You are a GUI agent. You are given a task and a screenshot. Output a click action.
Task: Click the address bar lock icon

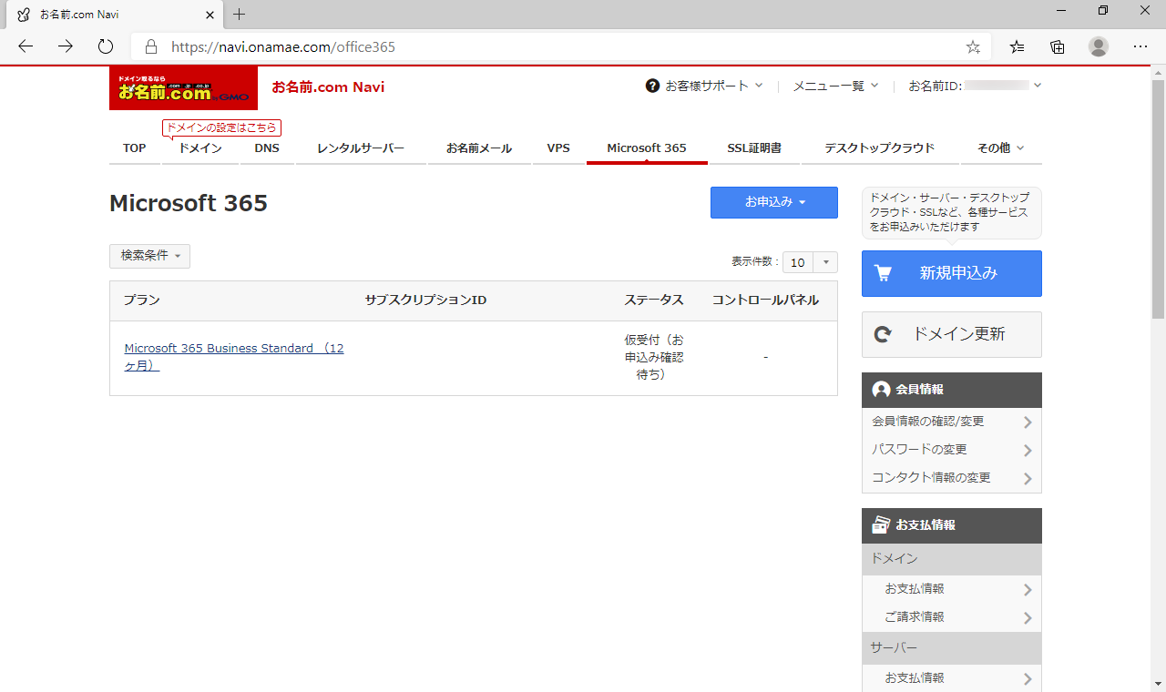[151, 46]
